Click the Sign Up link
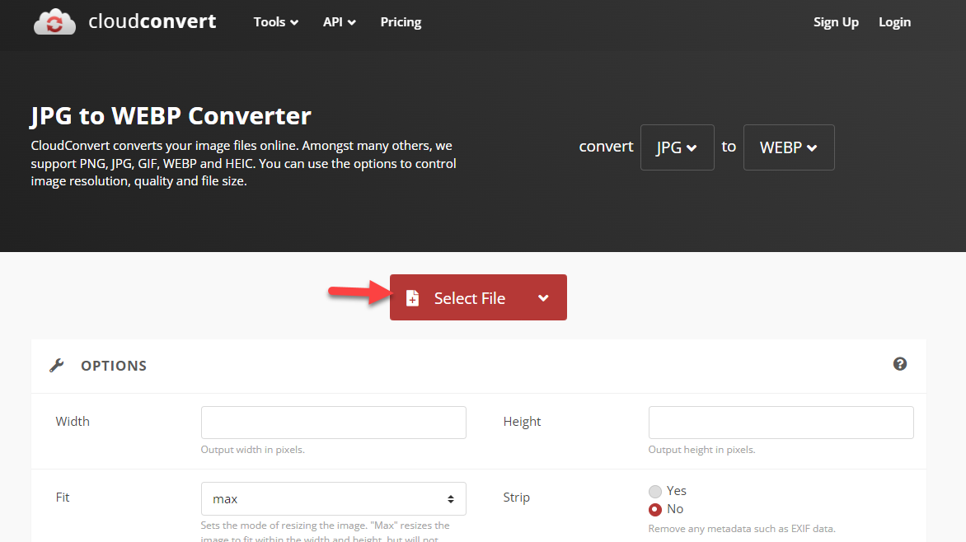The height and width of the screenshot is (542, 966). (836, 22)
